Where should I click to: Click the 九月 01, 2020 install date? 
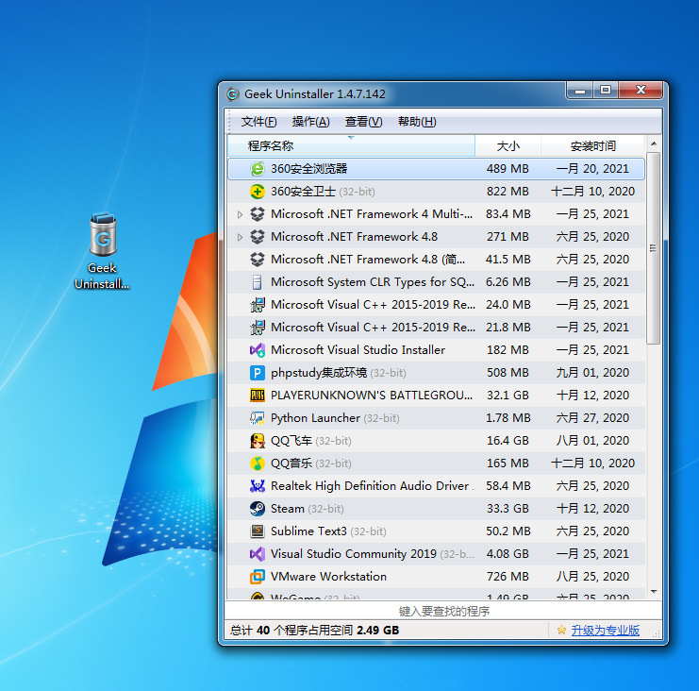[592, 373]
